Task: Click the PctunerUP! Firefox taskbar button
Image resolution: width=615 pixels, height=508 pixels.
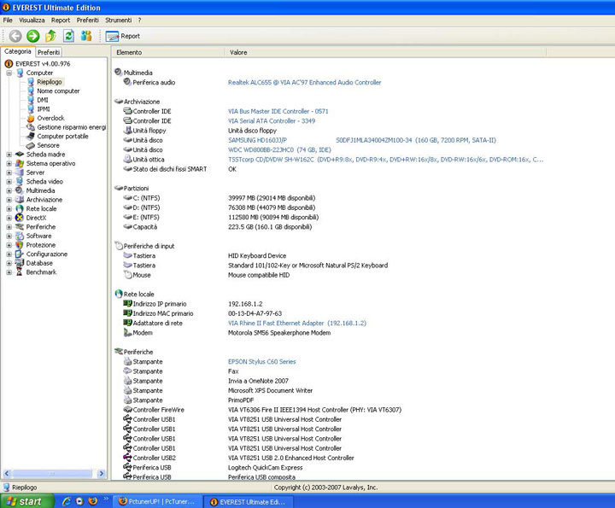Action: coord(157,501)
